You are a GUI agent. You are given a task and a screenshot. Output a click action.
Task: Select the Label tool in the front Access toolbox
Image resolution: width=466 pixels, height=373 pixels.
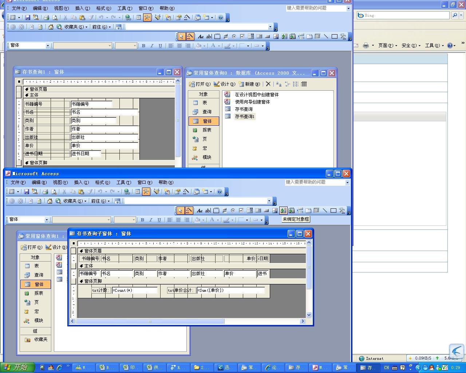tap(200, 211)
